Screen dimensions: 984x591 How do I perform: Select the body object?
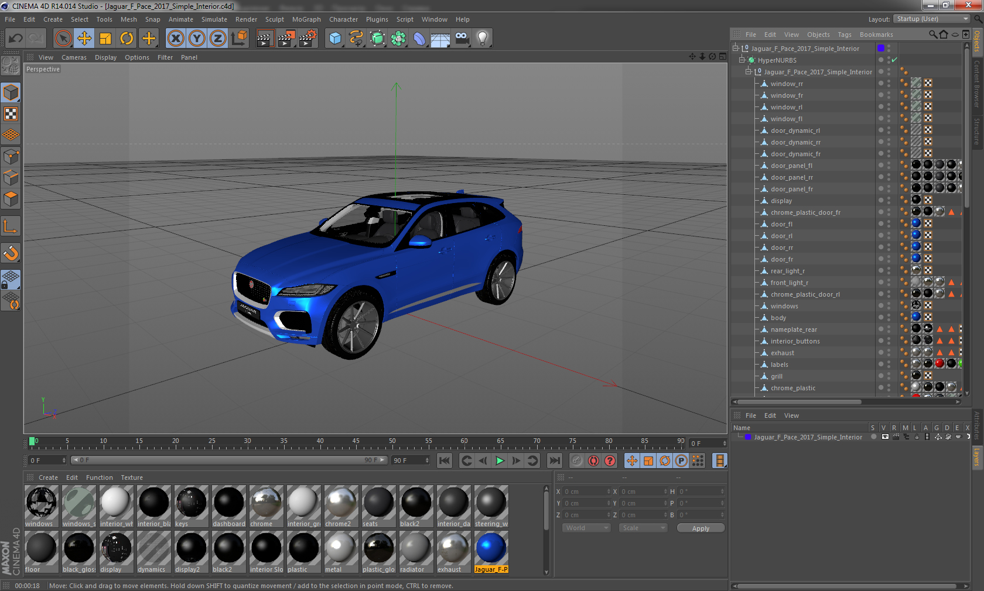[x=778, y=318]
